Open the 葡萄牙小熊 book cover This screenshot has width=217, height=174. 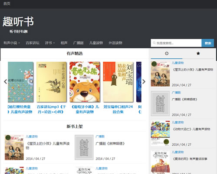tap(85, 82)
